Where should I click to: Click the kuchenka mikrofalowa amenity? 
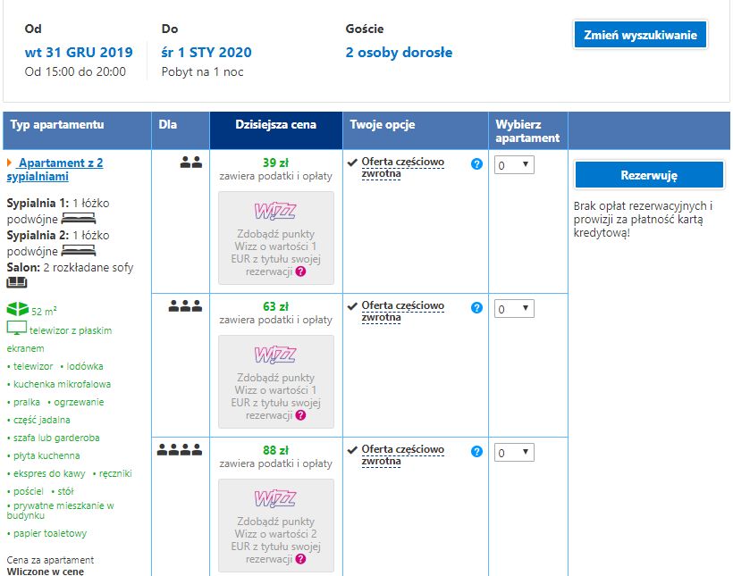pyautogui.click(x=62, y=384)
